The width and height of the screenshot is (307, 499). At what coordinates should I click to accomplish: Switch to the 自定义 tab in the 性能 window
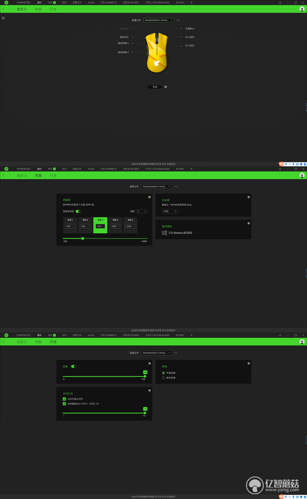pyautogui.click(x=22, y=176)
